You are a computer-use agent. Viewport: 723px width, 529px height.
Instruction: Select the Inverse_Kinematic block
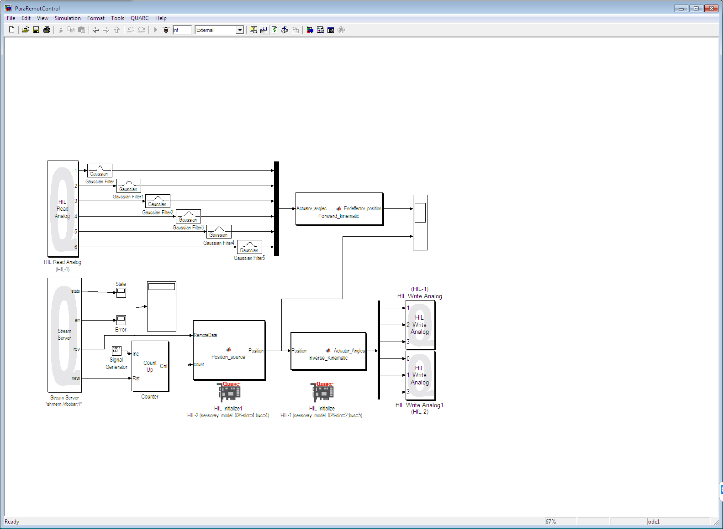(328, 351)
